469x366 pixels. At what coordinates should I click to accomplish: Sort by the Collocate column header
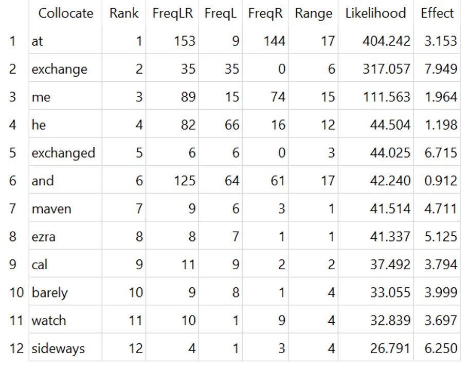(65, 13)
